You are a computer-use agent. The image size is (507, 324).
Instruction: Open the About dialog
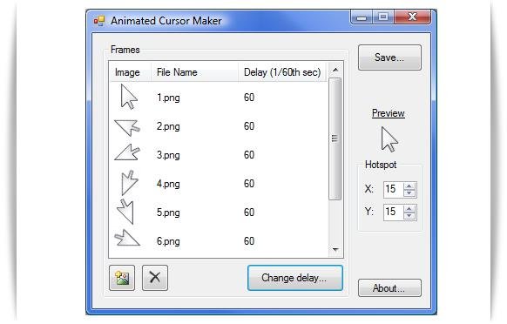click(x=389, y=287)
